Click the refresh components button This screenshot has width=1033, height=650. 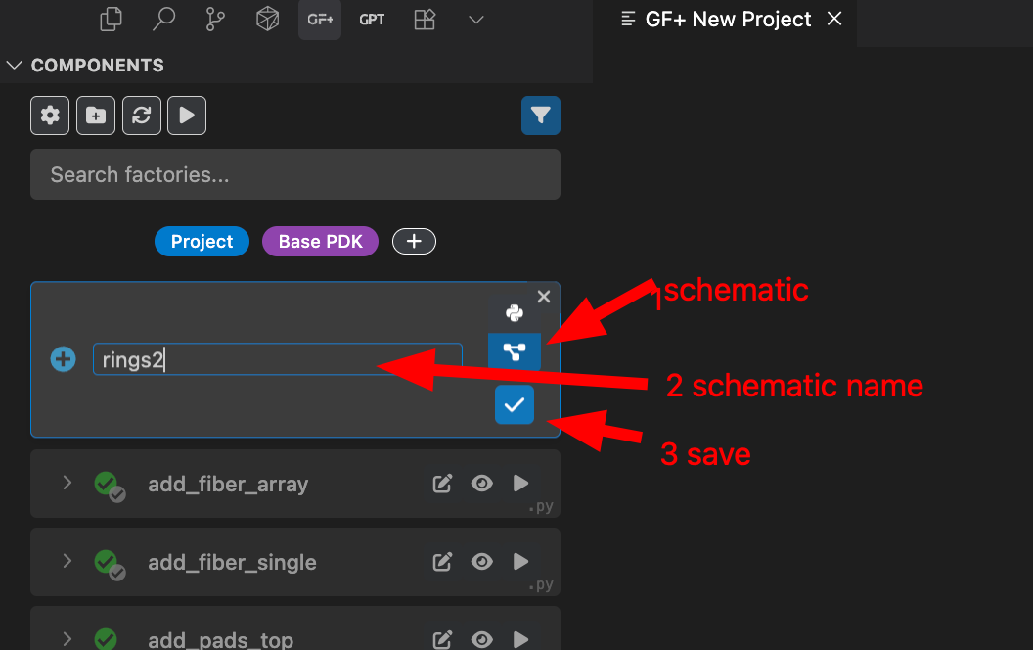tap(141, 116)
